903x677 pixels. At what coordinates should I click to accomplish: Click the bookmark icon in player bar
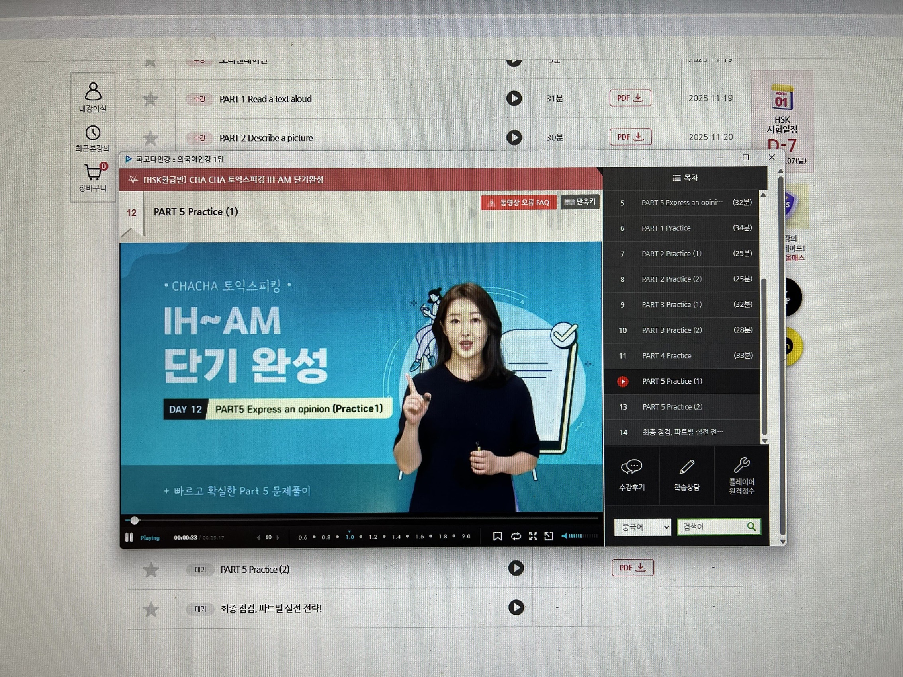(x=497, y=536)
